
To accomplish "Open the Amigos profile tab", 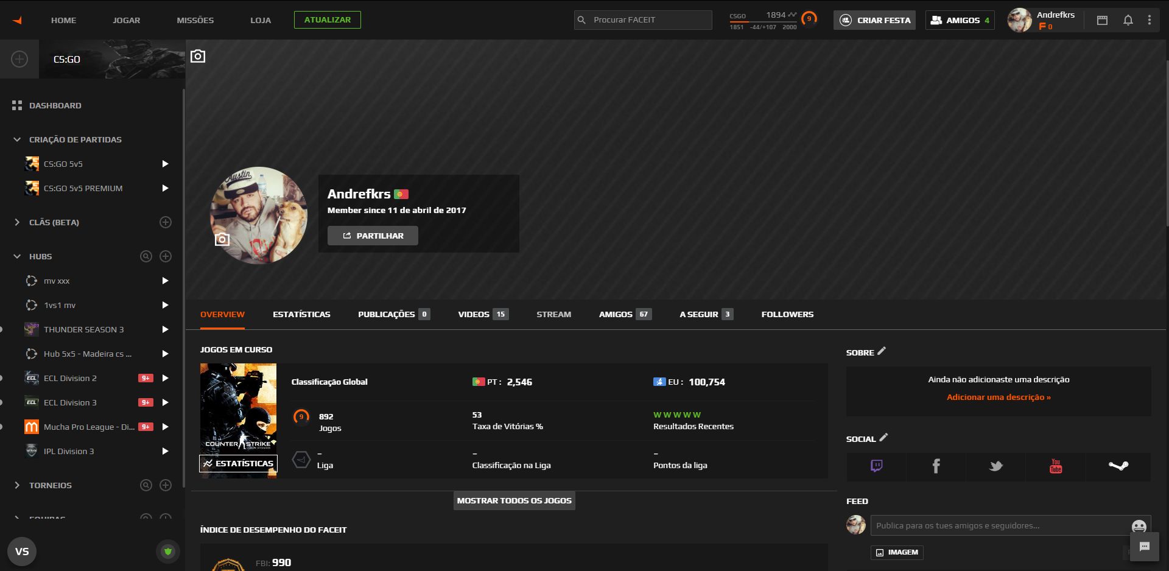I will click(x=625, y=314).
